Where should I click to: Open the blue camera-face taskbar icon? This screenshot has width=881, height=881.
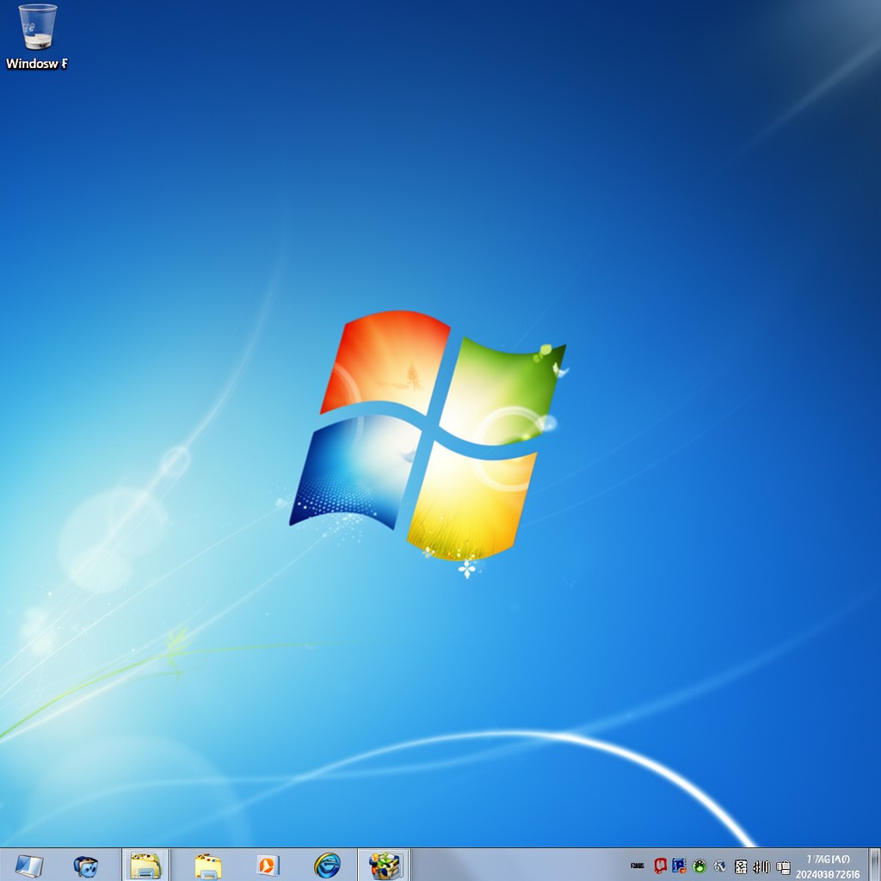(x=86, y=866)
